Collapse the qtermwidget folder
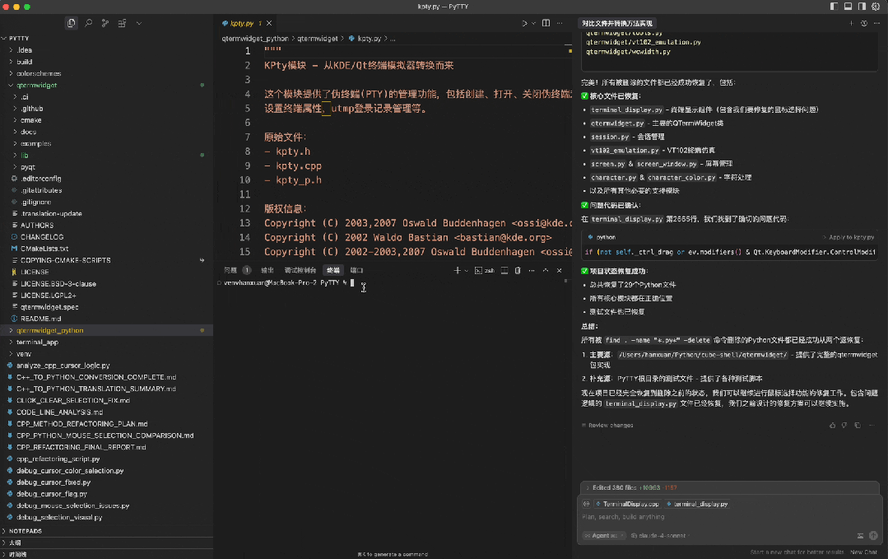This screenshot has width=888, height=559. click(x=106, y=85)
